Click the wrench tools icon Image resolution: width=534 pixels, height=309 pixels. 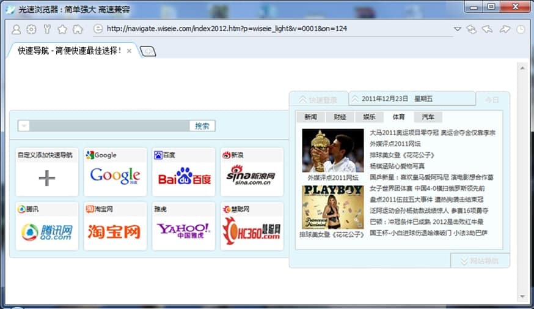(47, 29)
